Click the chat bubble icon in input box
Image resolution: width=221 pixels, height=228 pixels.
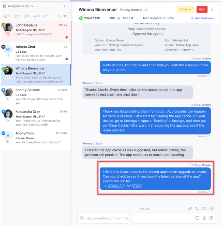[197, 218]
